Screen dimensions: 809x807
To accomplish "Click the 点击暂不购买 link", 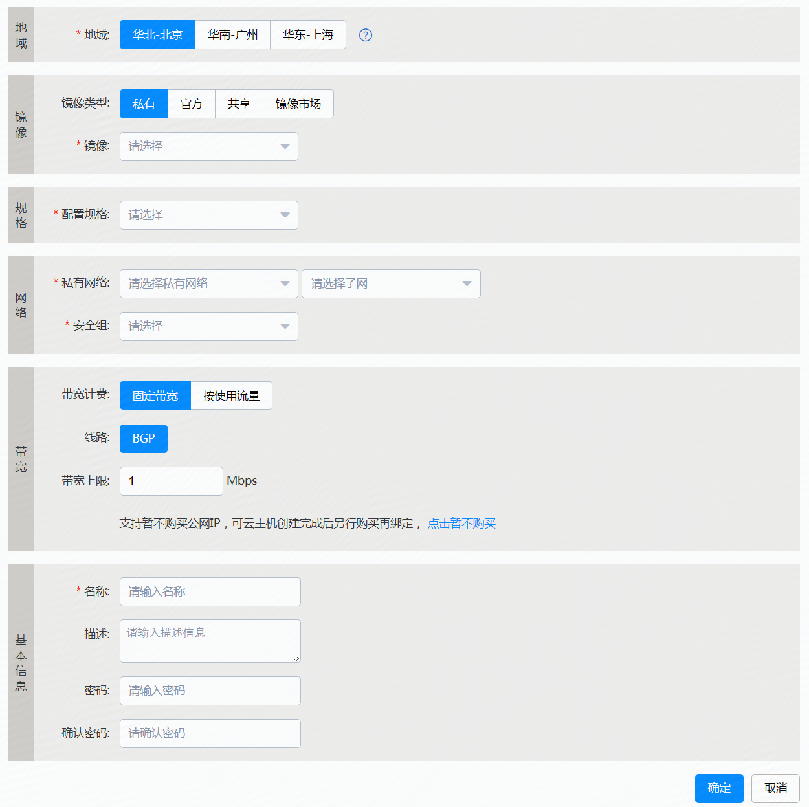I will (x=461, y=524).
